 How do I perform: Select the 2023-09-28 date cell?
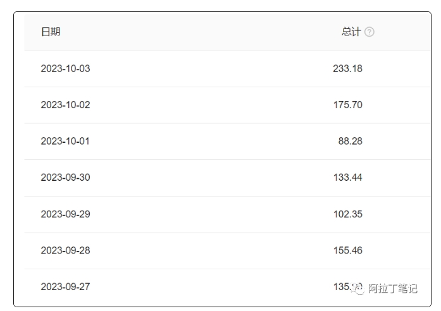pos(65,250)
